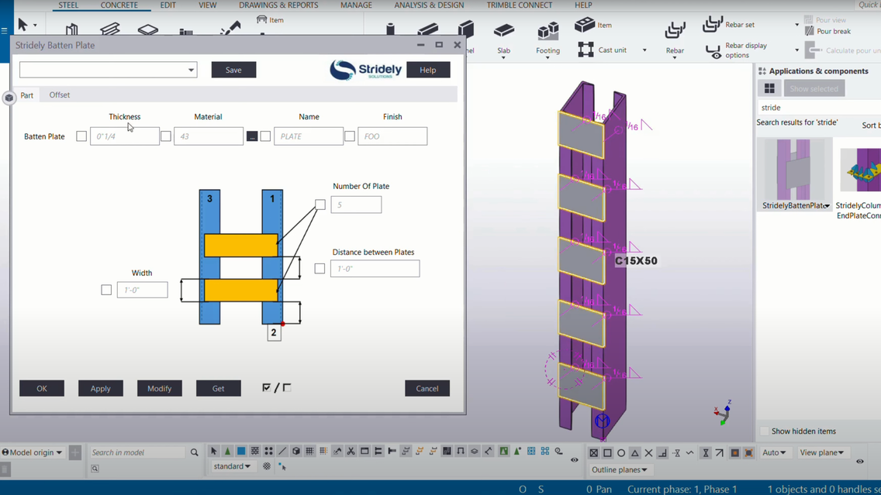Screen dimensions: 881x495
Task: Click the Save button in dialog
Action: pyautogui.click(x=233, y=70)
